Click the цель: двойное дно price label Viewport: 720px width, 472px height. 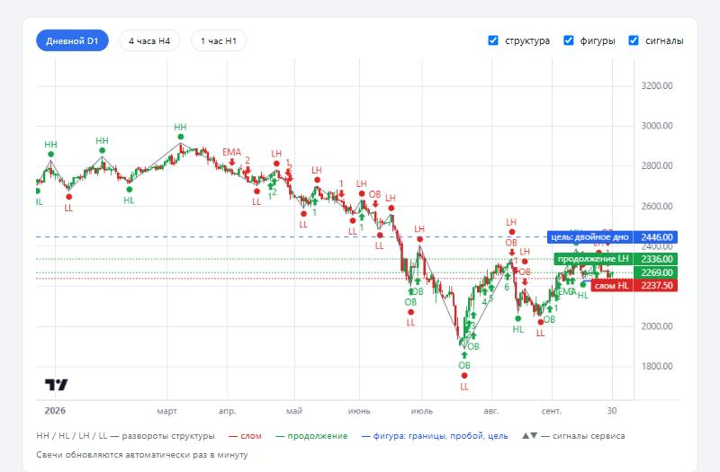point(589,237)
